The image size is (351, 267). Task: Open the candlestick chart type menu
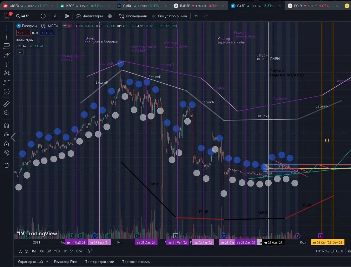pyautogui.click(x=67, y=16)
